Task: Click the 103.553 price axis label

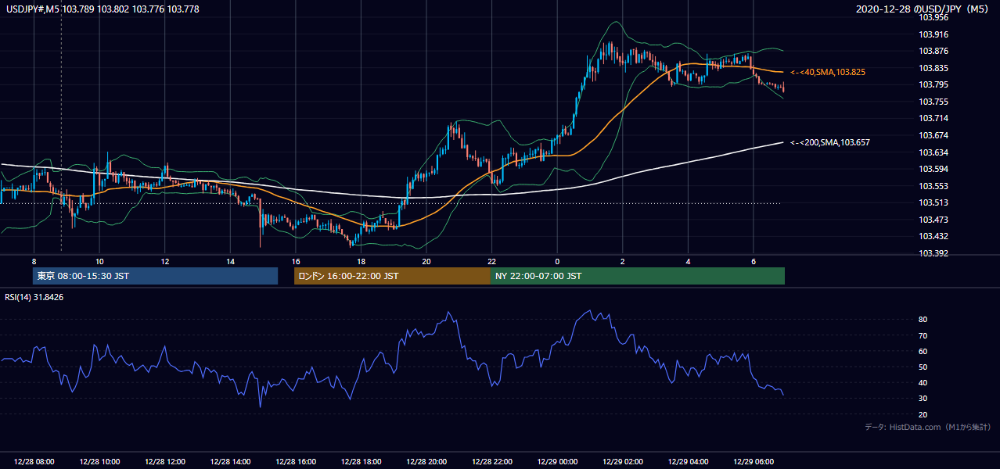Action: pyautogui.click(x=932, y=186)
